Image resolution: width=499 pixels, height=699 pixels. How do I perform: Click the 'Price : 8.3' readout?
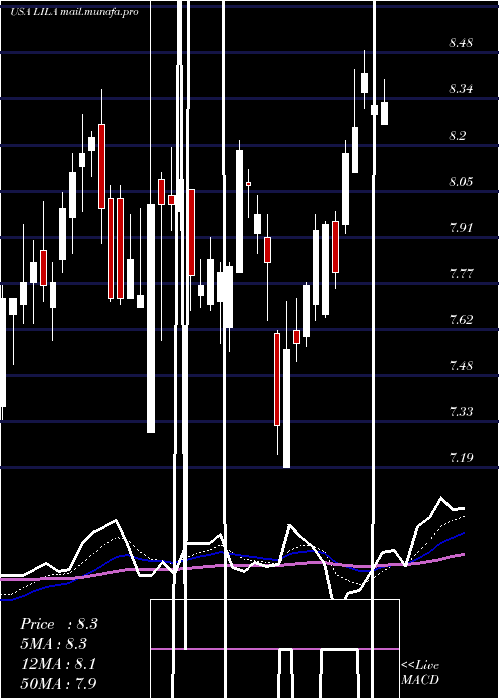[x=59, y=624]
